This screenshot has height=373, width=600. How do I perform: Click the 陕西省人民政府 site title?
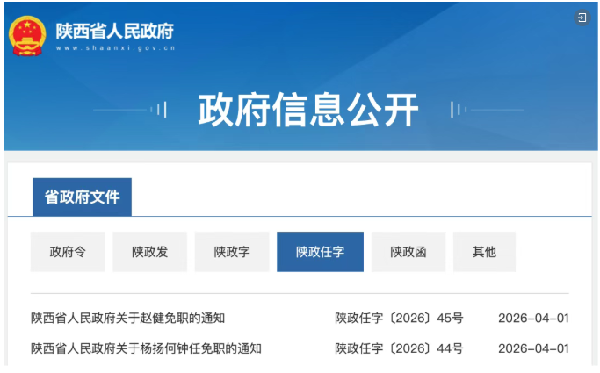point(114,31)
